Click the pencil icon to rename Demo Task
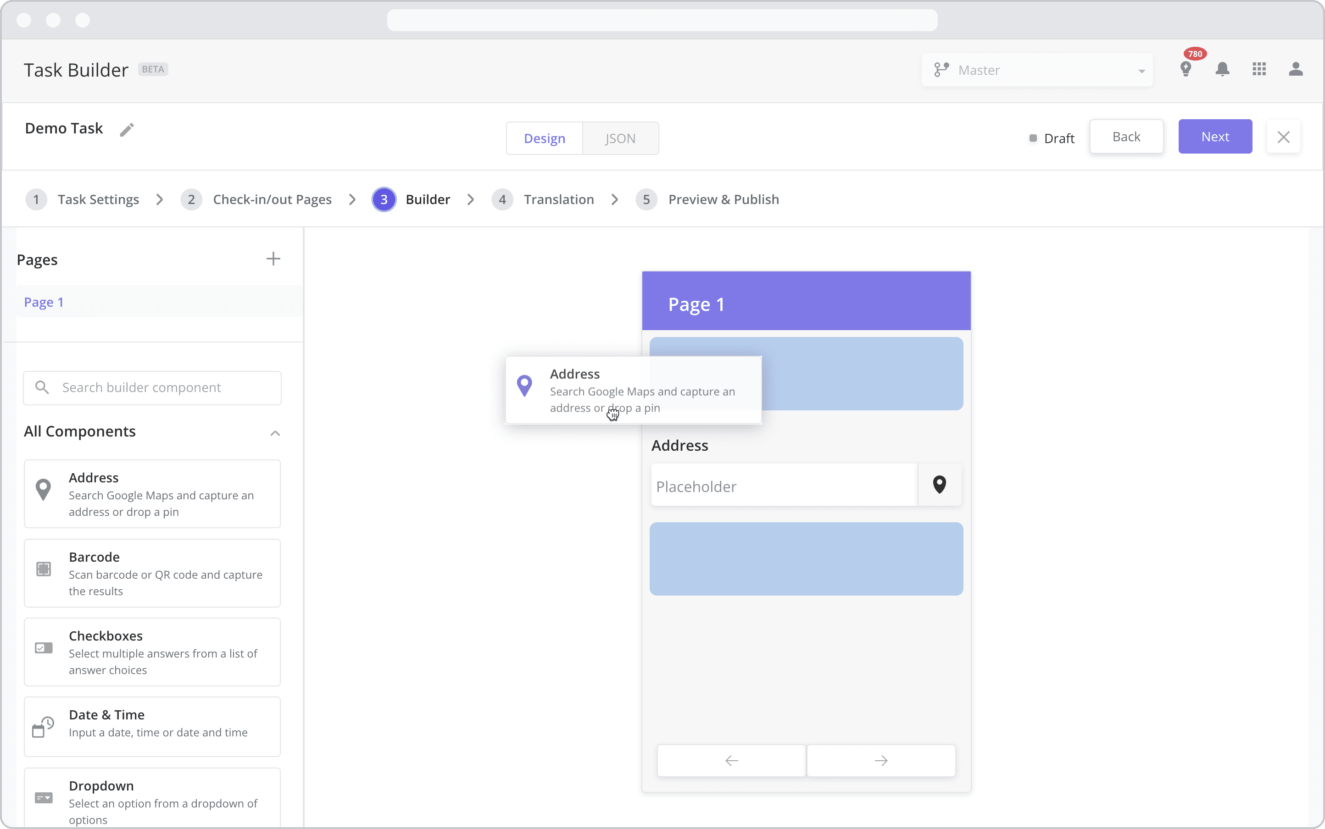 [x=127, y=129]
